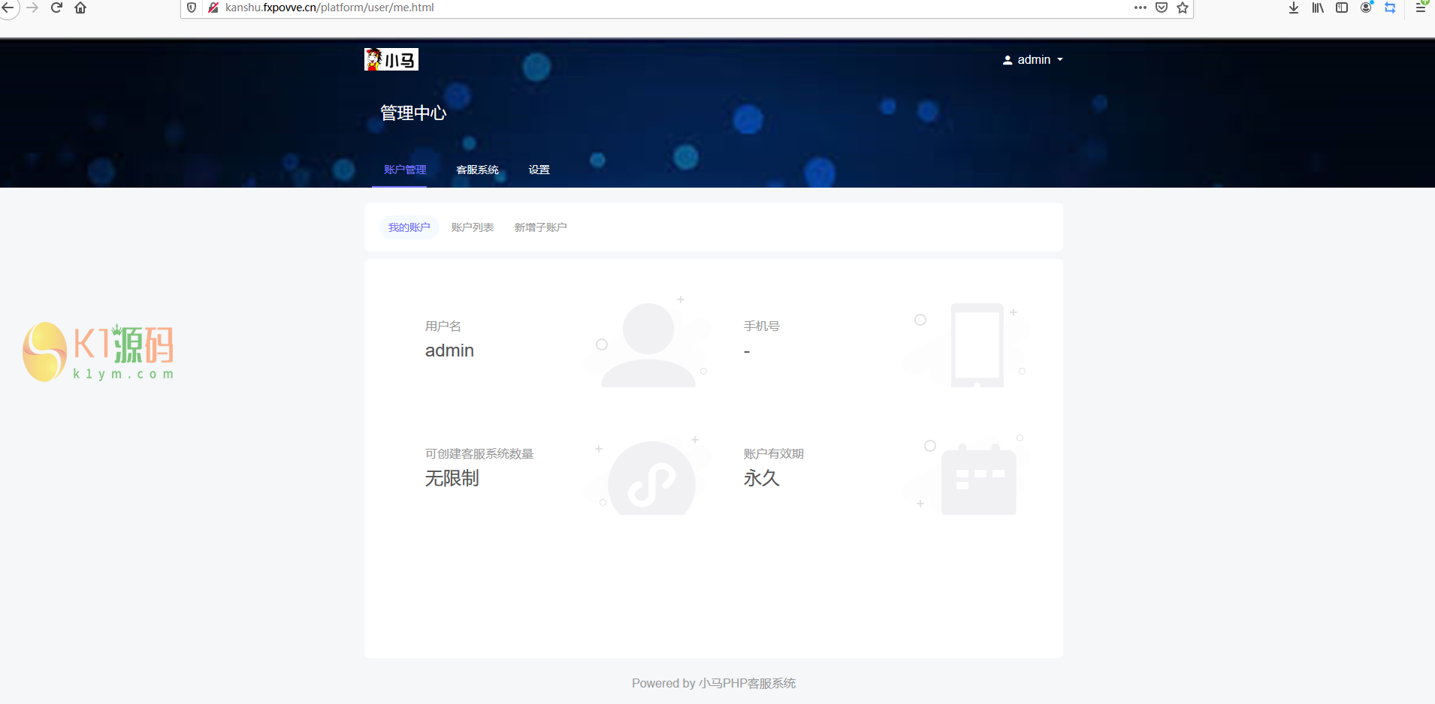Click the browser back arrow button

coord(8,8)
